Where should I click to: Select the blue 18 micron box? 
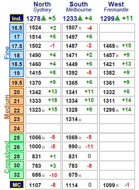(x=17, y=55)
